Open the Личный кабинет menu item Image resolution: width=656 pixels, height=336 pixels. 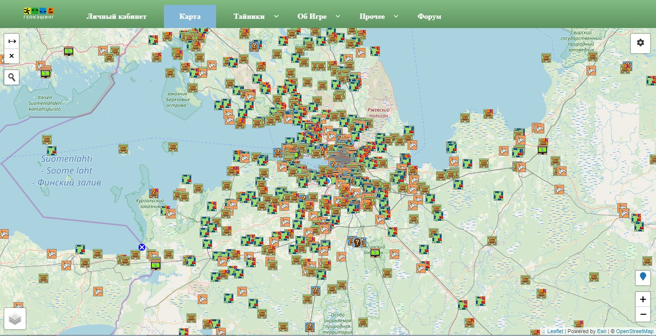tap(117, 16)
